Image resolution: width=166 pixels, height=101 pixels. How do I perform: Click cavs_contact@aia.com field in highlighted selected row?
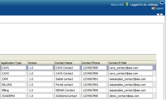pyautogui.click(x=131, y=68)
